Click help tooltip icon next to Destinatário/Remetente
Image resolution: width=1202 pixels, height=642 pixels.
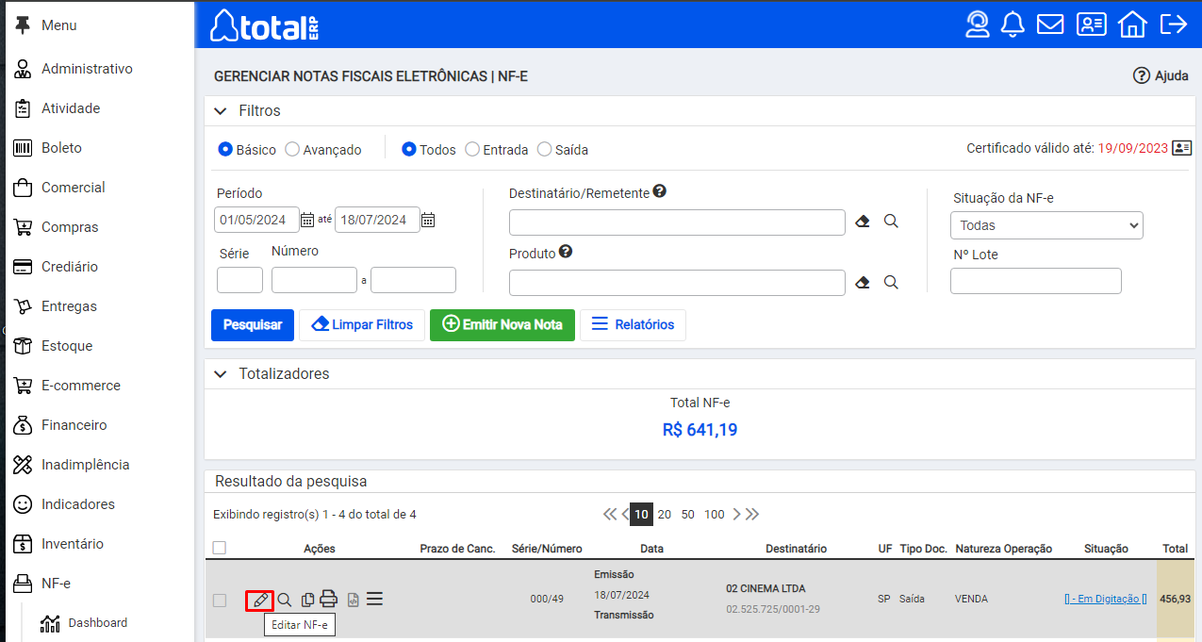(660, 191)
